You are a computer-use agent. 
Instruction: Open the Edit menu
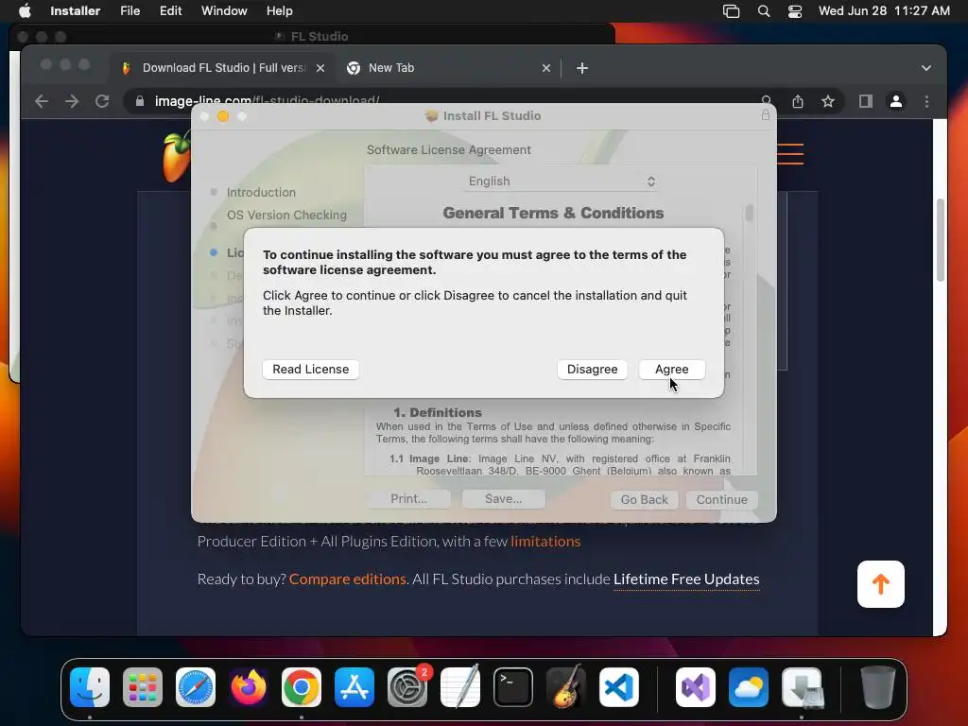[x=170, y=10]
